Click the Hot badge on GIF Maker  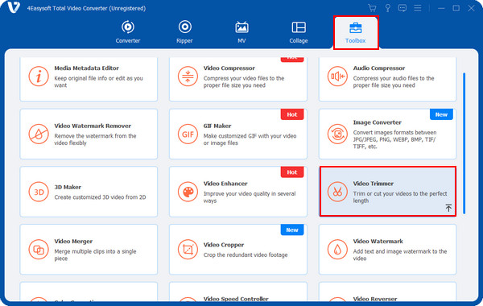[292, 114]
